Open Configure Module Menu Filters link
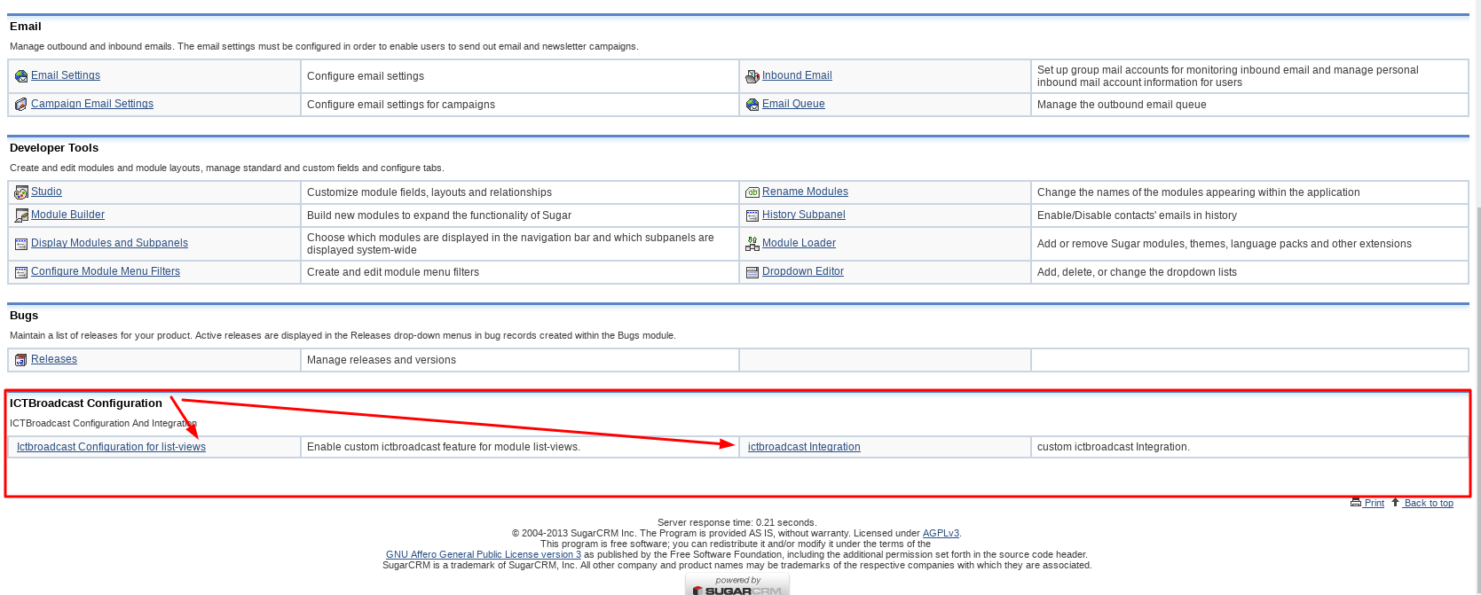This screenshot has height=595, width=1481. 106,271
